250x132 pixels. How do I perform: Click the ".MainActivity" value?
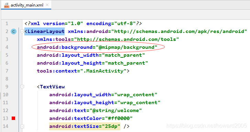click(x=103, y=71)
